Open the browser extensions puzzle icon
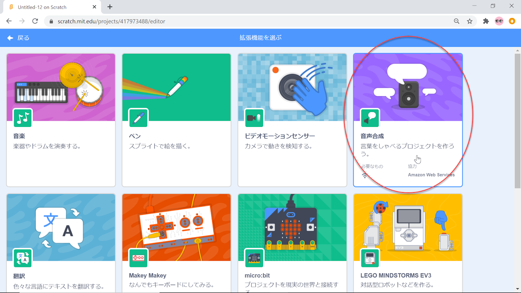The image size is (521, 293). (486, 21)
